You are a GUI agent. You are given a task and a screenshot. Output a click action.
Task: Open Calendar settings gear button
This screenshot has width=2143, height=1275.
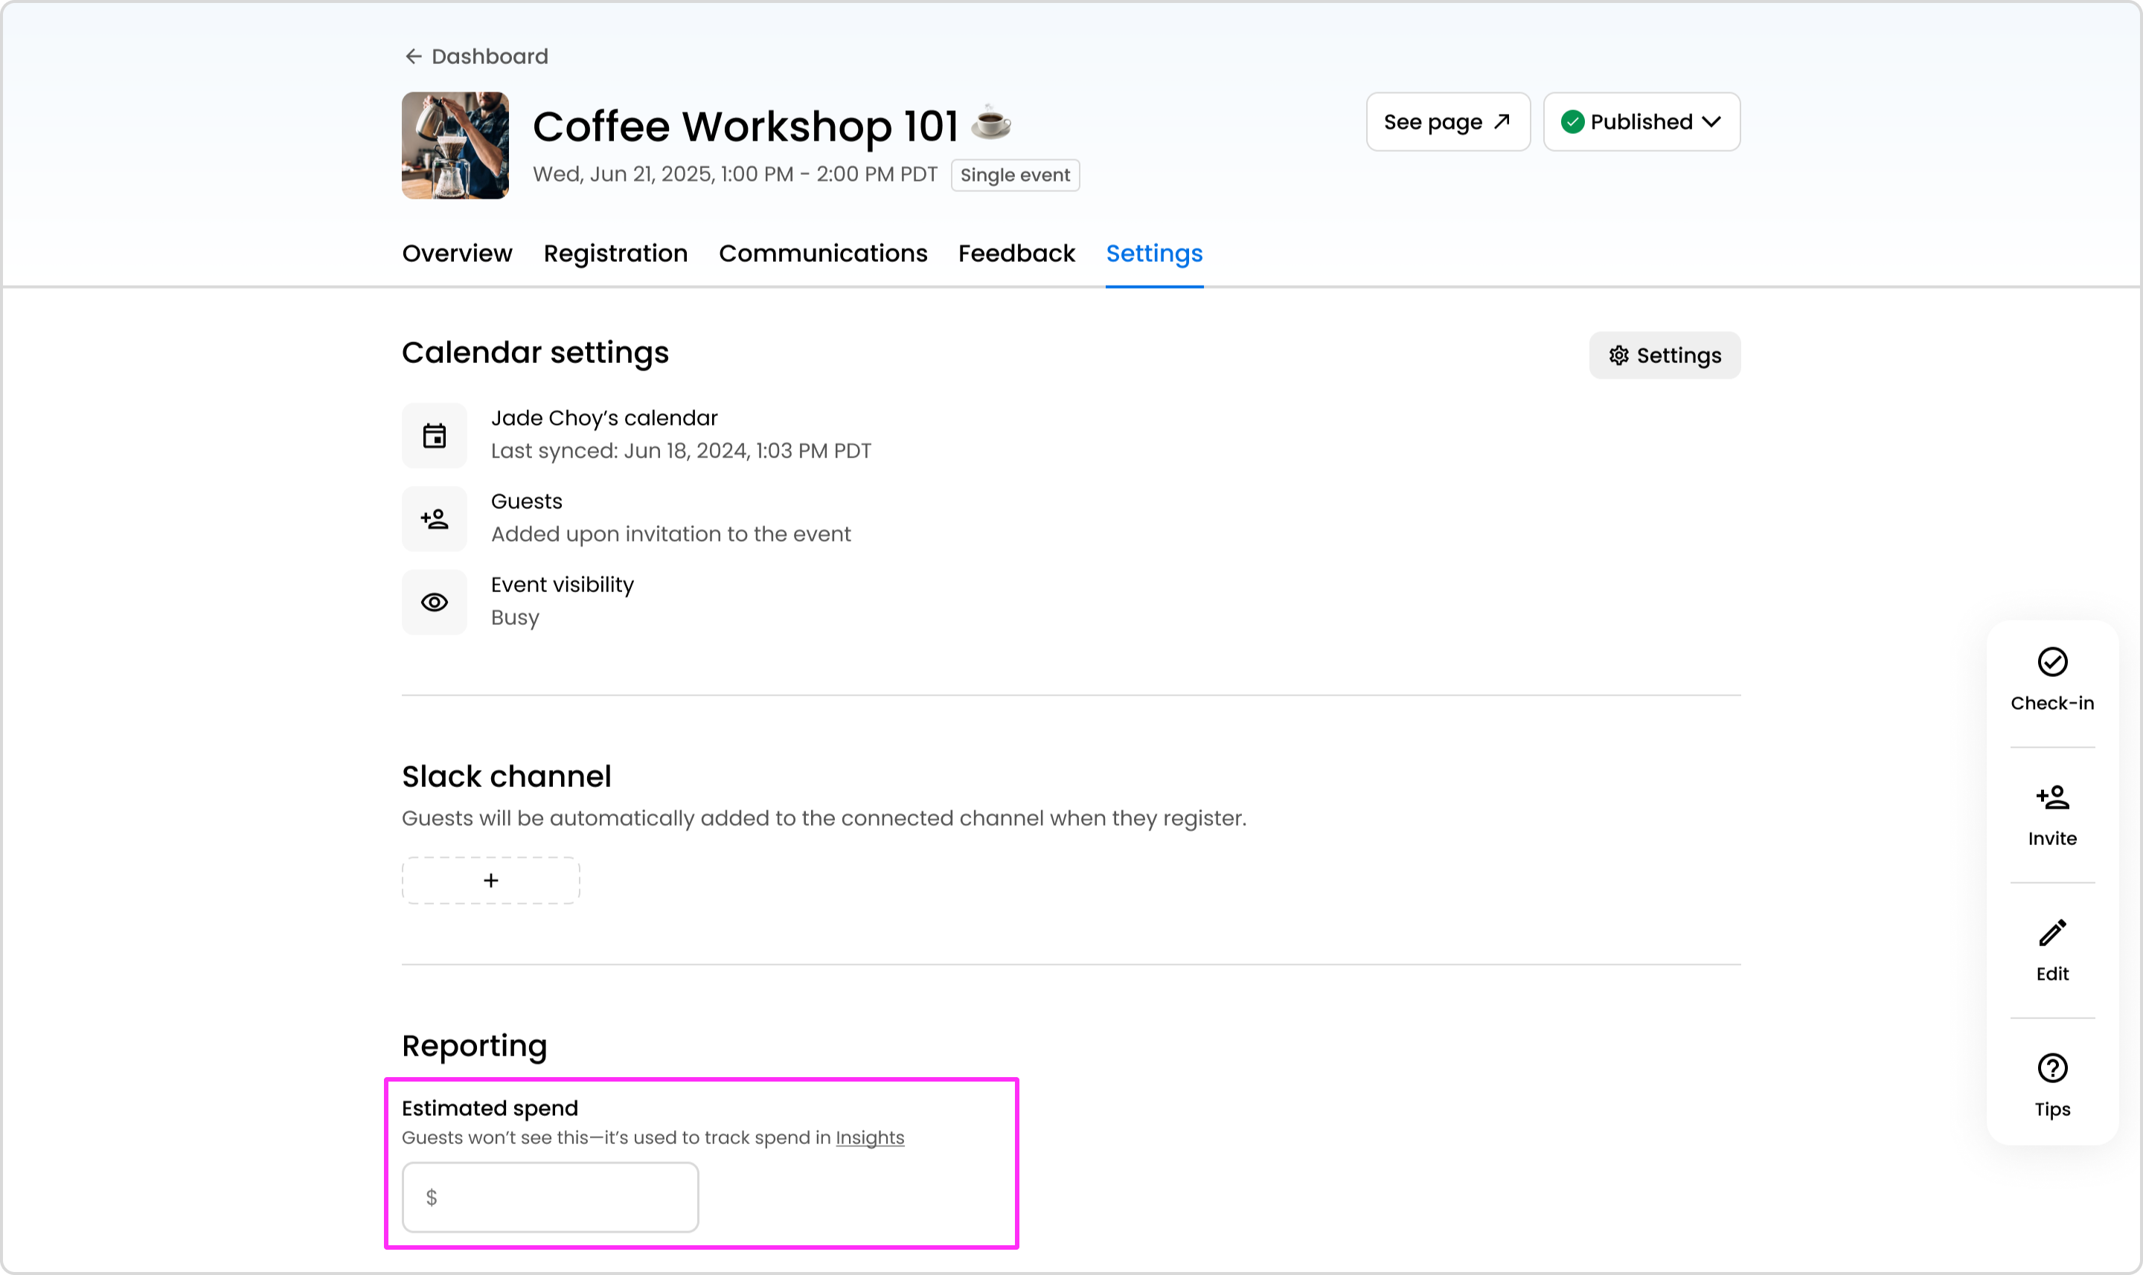coord(1664,356)
